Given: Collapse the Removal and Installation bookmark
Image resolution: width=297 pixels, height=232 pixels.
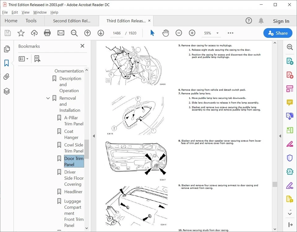Looking at the screenshot, I should click(x=48, y=98).
